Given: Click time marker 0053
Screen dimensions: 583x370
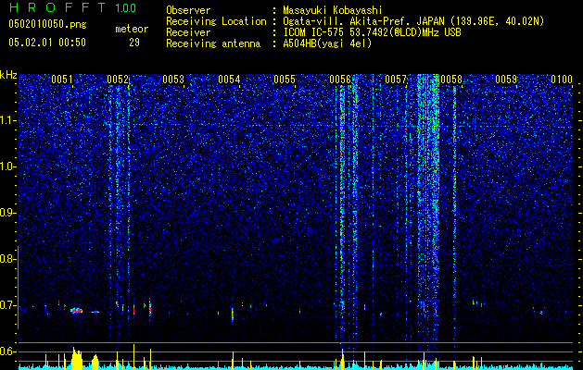Looking at the screenshot, I should pos(173,80).
